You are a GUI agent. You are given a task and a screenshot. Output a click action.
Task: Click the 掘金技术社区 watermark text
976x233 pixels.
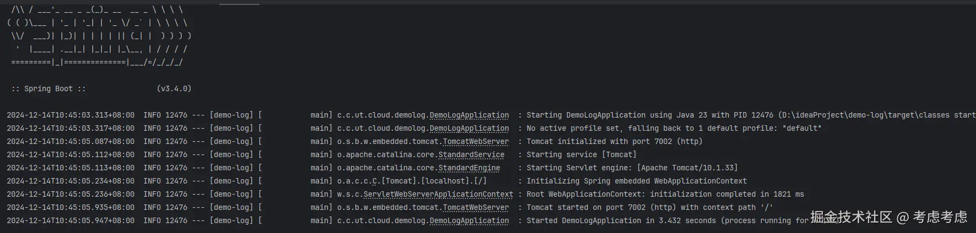(x=850, y=218)
